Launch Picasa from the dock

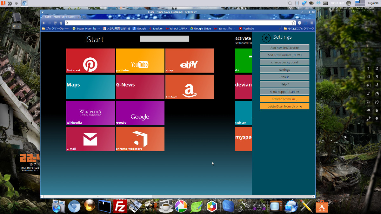[x=181, y=206]
